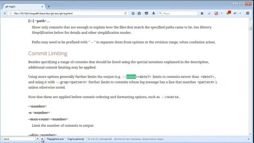Click the green arrow icon with red badge
This screenshot has width=254, height=143.
(x=229, y=13)
